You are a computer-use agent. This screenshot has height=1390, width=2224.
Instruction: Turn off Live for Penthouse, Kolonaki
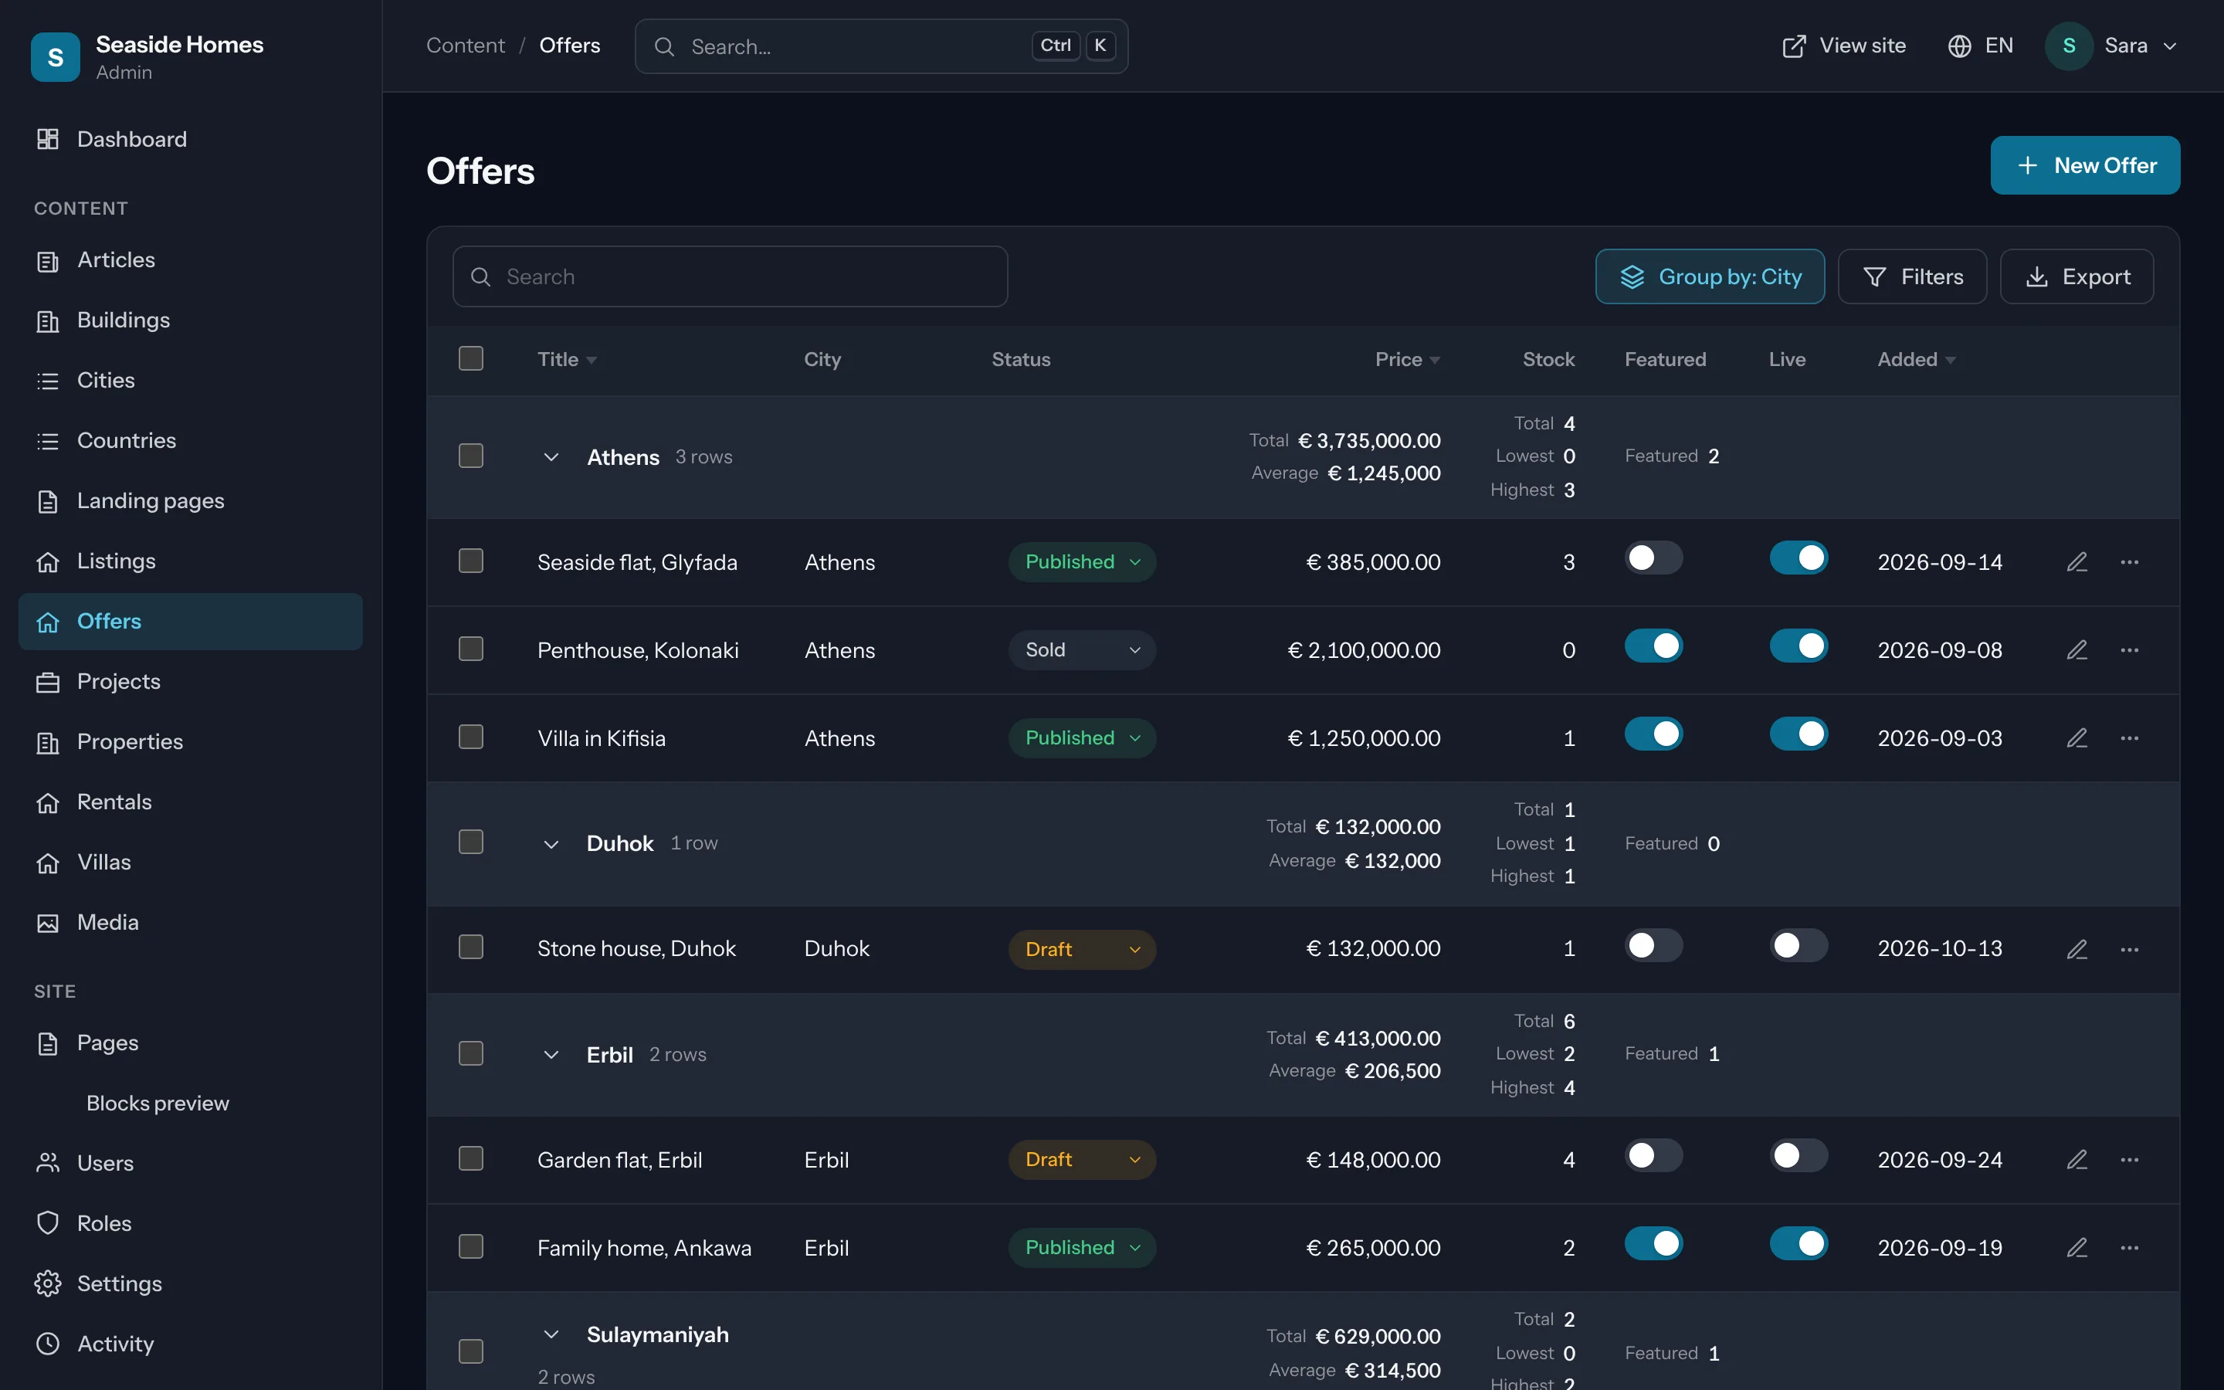pos(1799,646)
